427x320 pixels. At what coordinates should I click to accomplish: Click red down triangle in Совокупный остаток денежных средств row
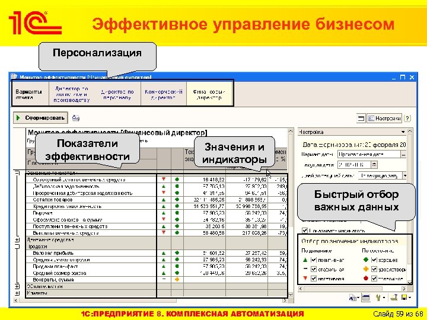coord(164,179)
